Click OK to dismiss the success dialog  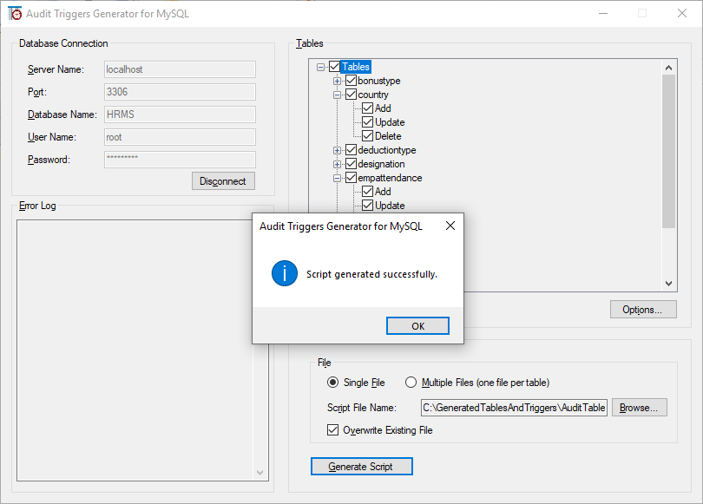point(417,325)
